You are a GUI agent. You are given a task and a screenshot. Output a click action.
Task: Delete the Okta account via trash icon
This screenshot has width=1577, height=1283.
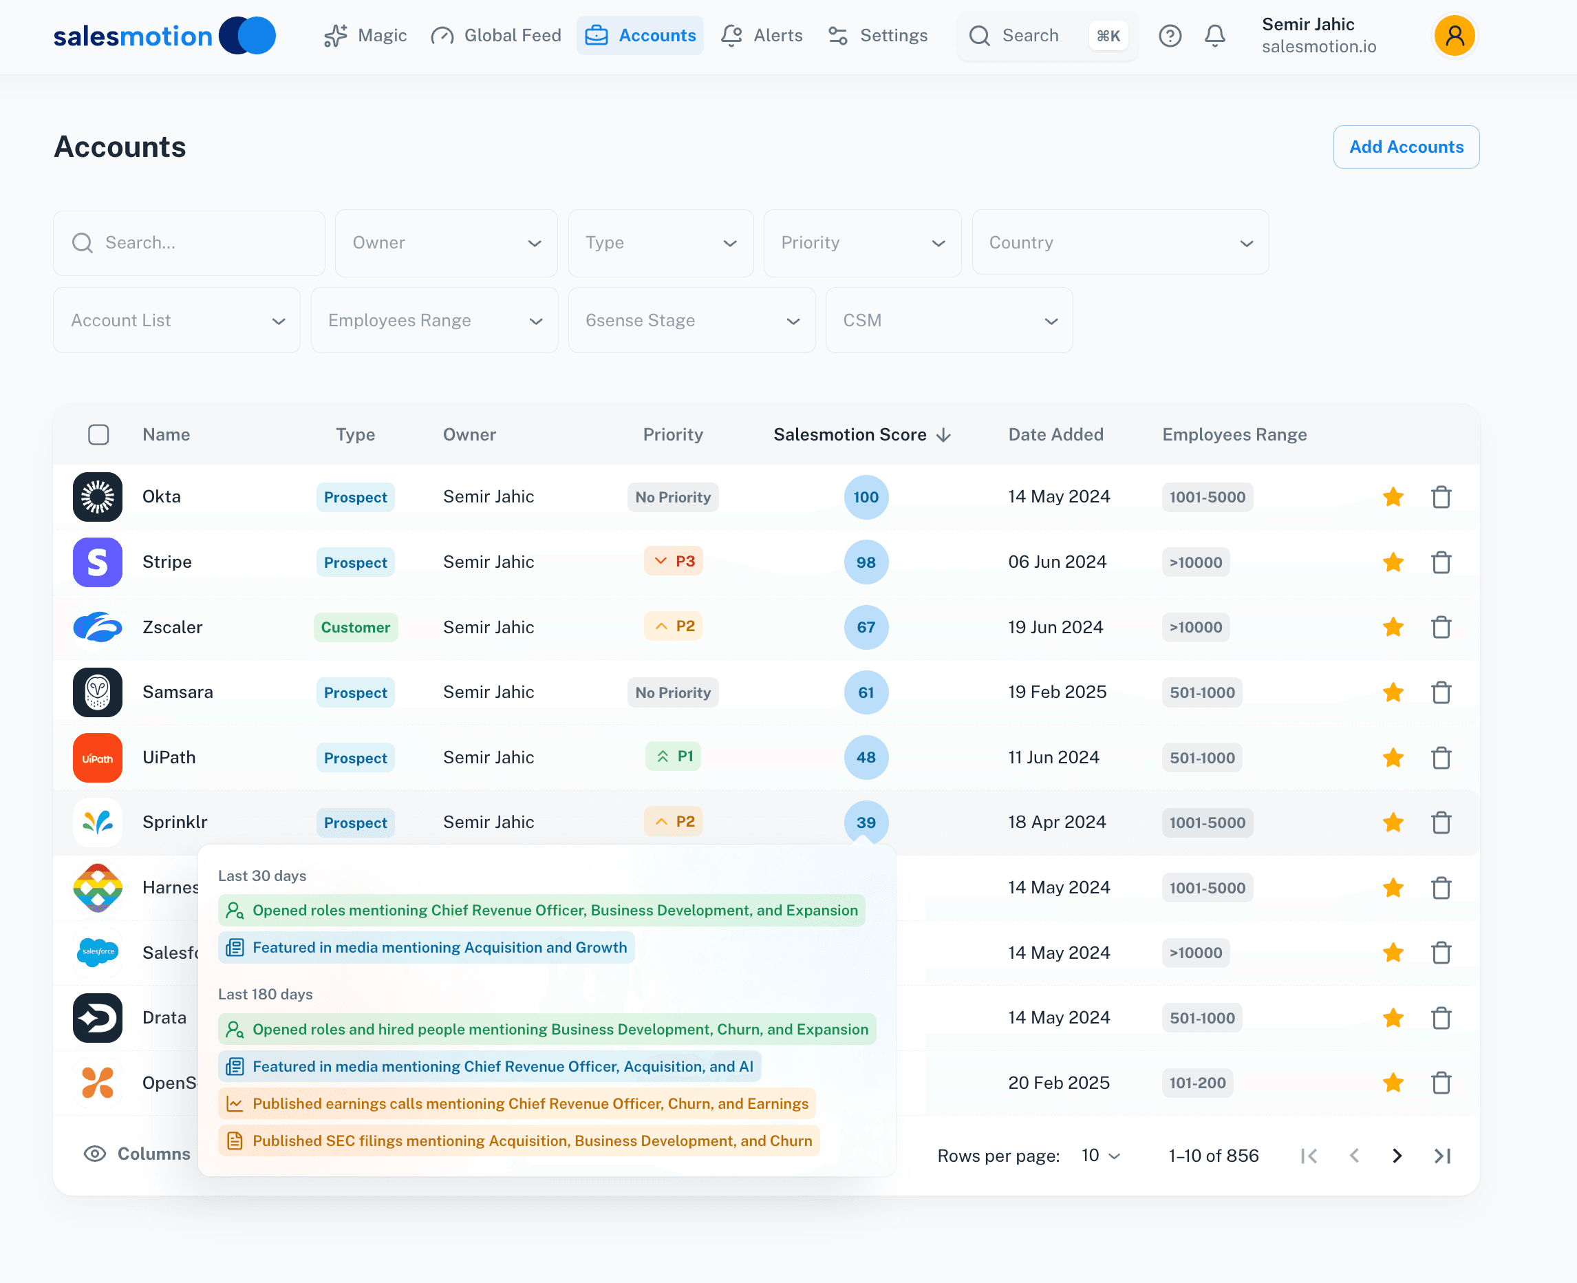coord(1440,497)
